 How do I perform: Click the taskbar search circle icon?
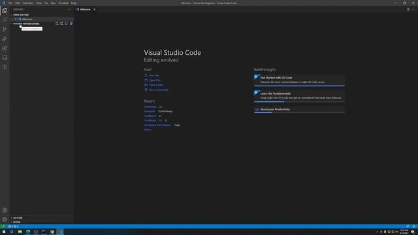click(x=12, y=232)
